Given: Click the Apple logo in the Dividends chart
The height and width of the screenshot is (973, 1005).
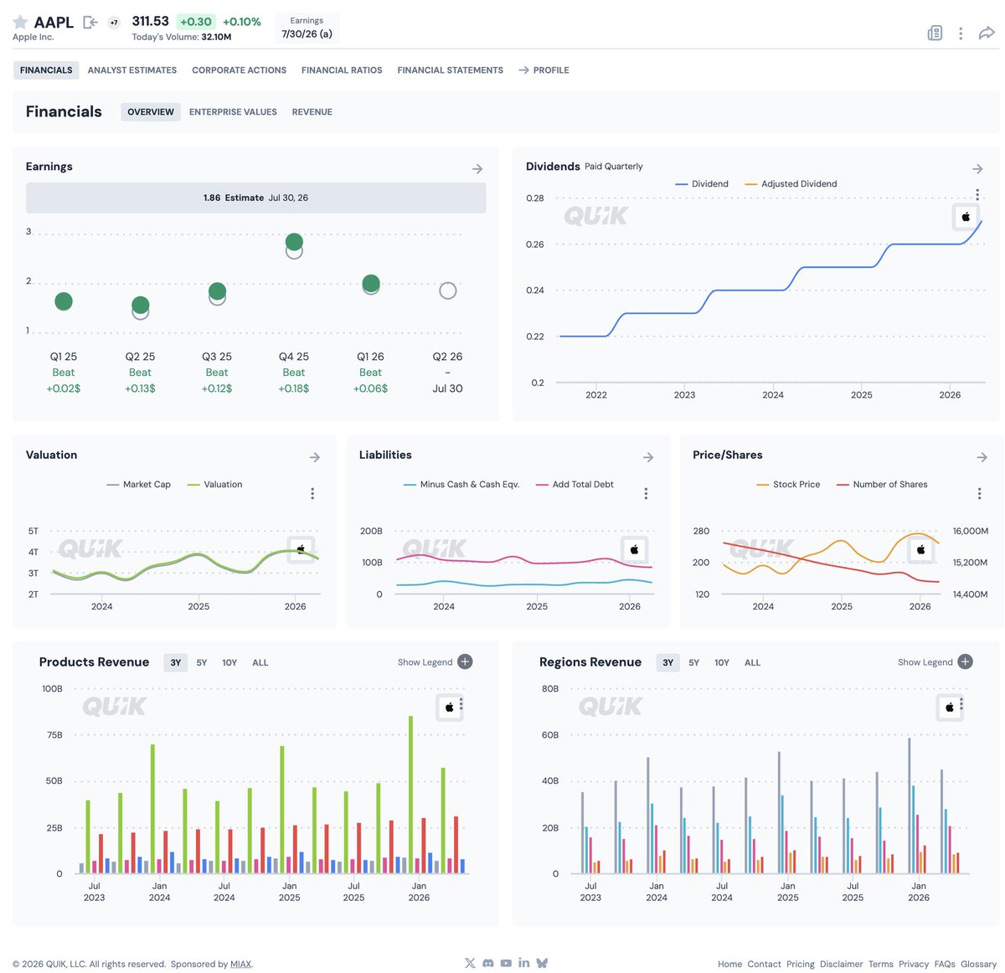Looking at the screenshot, I should 966,217.
